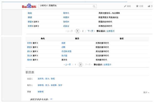The height and width of the screenshot is (103, 154).
Task: Open the 顾里 link in 童年 row
Action: point(29,47)
